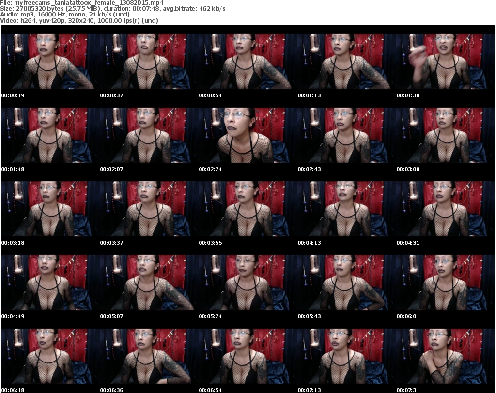Image resolution: width=496 pixels, height=393 pixels.
Task: Click the timestamp text '00:05:43'
Action: tap(309, 316)
